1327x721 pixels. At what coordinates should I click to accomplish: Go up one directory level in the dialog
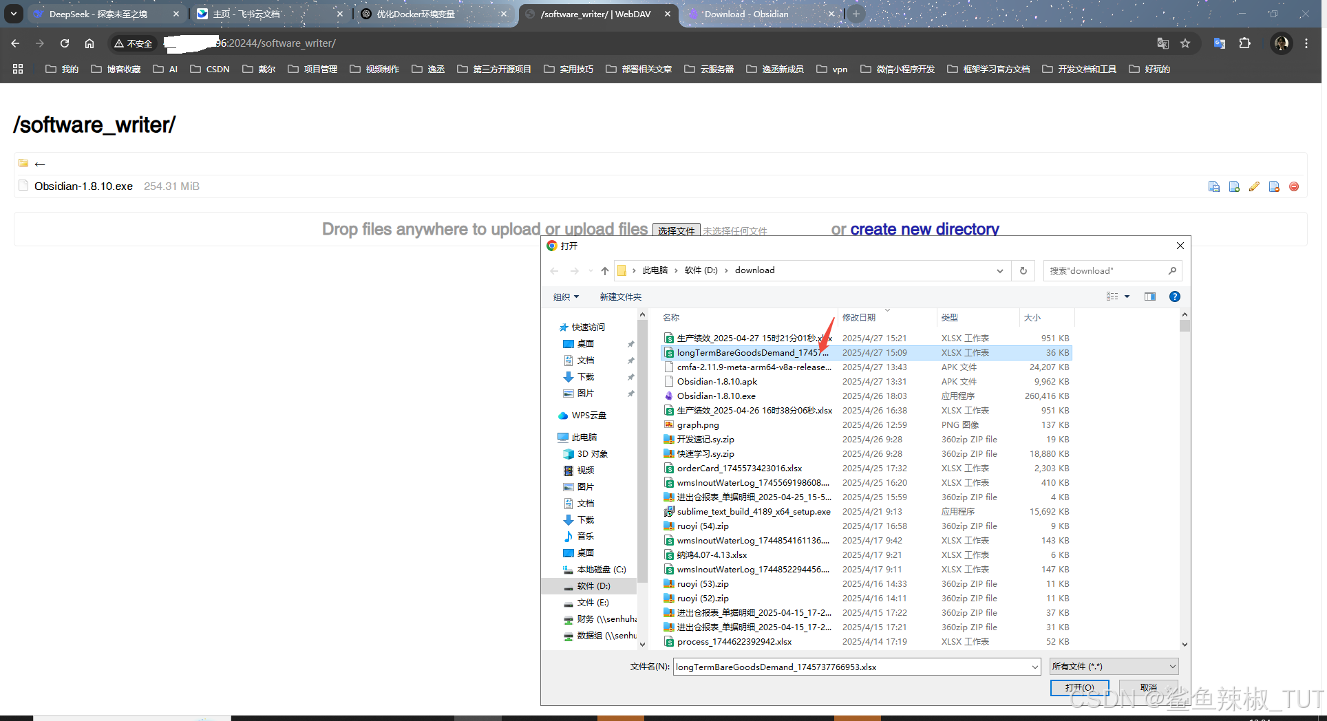(x=604, y=270)
